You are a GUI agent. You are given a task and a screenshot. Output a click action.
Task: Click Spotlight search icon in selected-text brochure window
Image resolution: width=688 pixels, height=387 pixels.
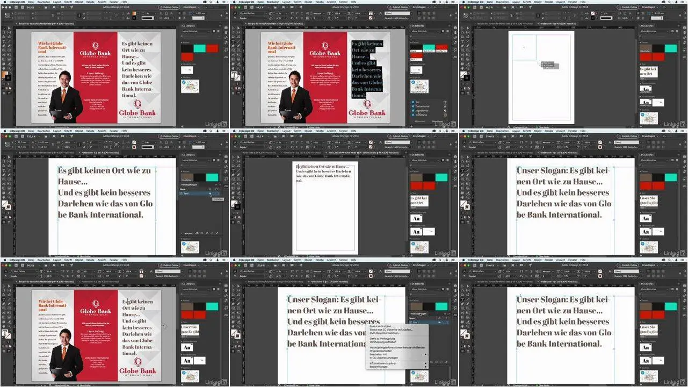[x=440, y=2]
